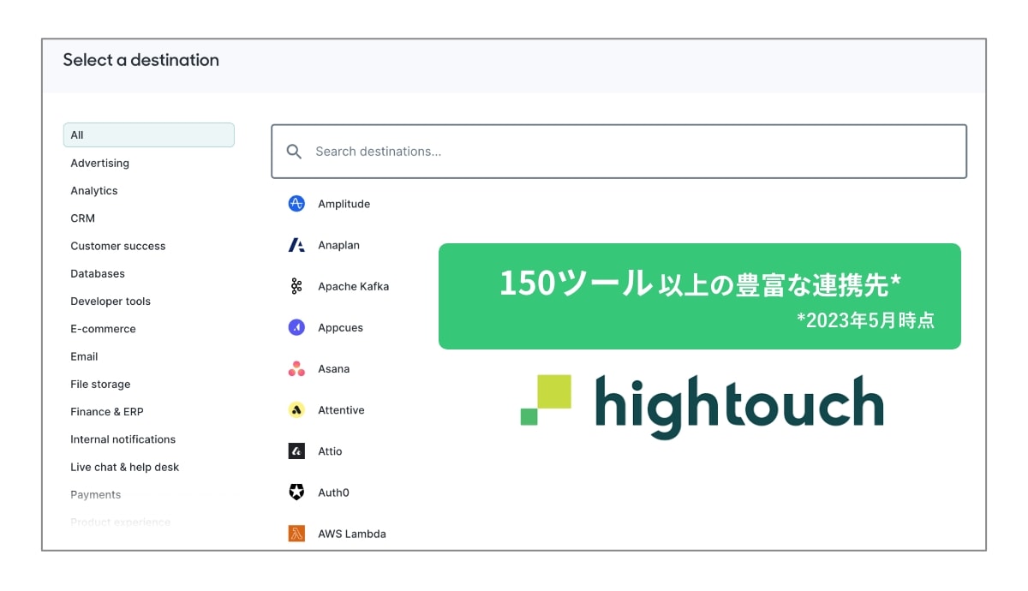Choose Appcues destination name
Screen dimensions: 1028x591
341,328
